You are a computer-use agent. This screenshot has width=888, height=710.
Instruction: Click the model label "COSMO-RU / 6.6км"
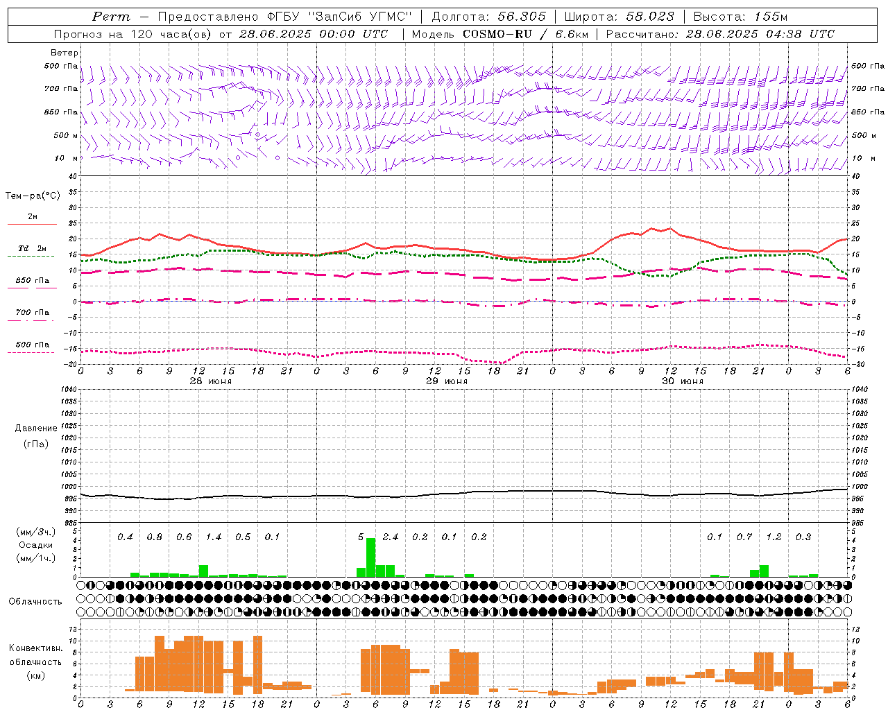pyautogui.click(x=525, y=34)
